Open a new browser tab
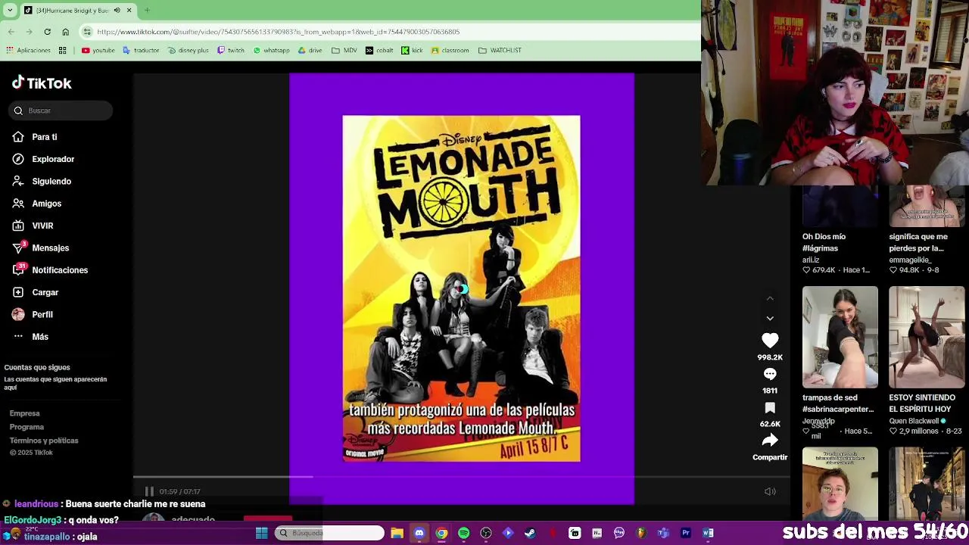969x545 pixels. point(147,11)
